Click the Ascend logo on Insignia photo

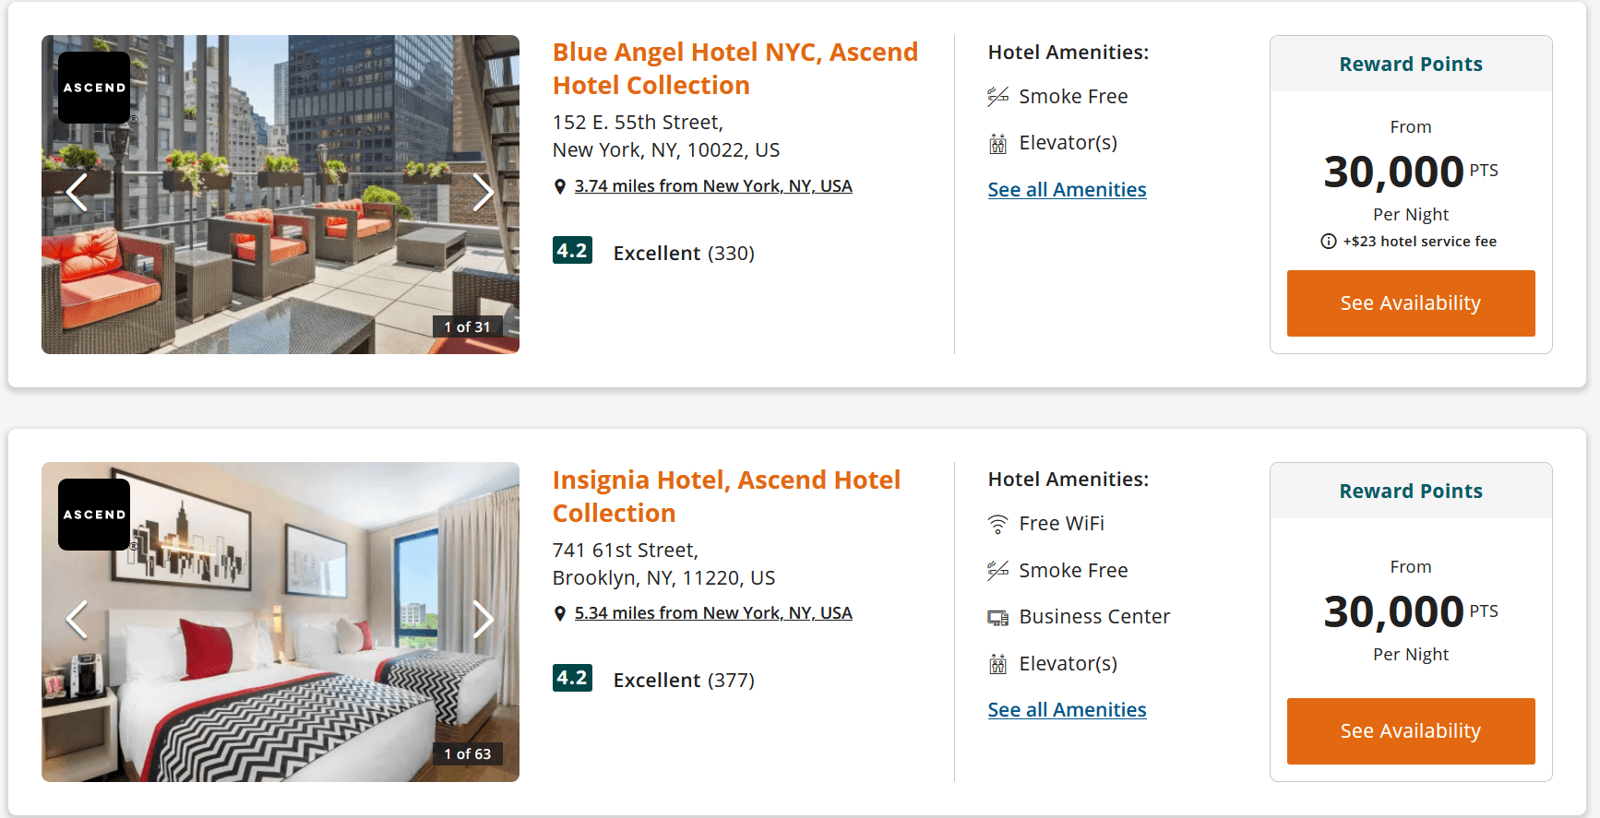point(94,515)
